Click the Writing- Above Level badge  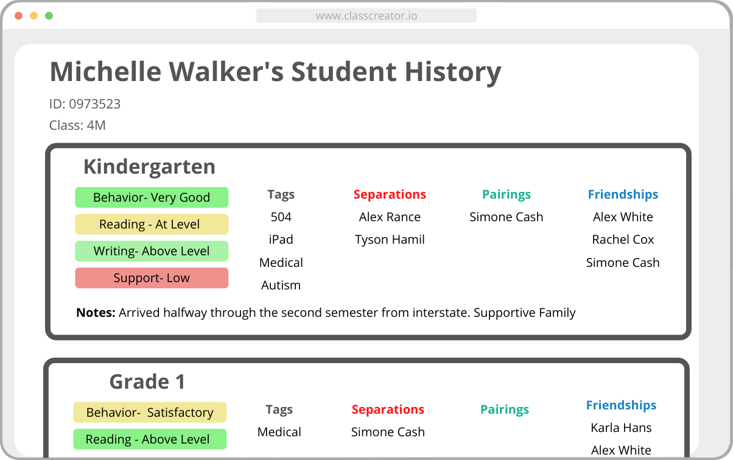[152, 251]
